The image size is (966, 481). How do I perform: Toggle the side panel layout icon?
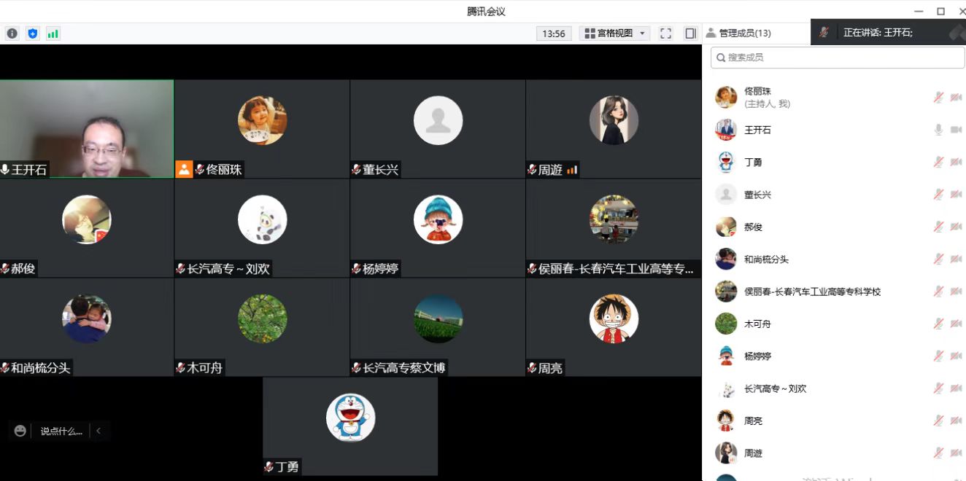click(x=690, y=34)
